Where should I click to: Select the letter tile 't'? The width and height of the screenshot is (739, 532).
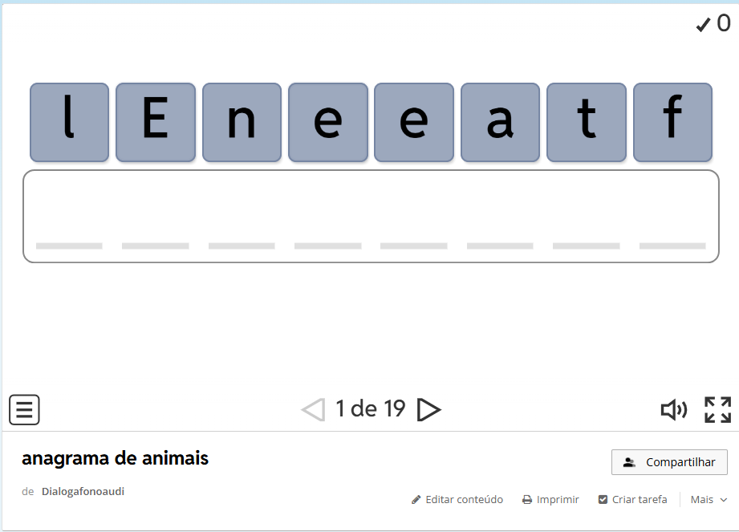[586, 122]
